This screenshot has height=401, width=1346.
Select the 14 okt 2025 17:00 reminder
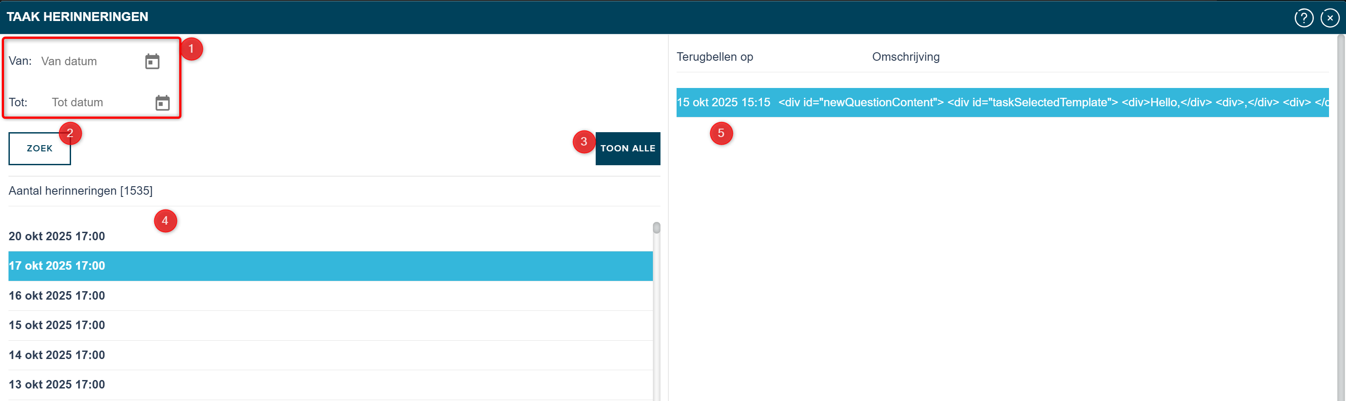click(57, 355)
